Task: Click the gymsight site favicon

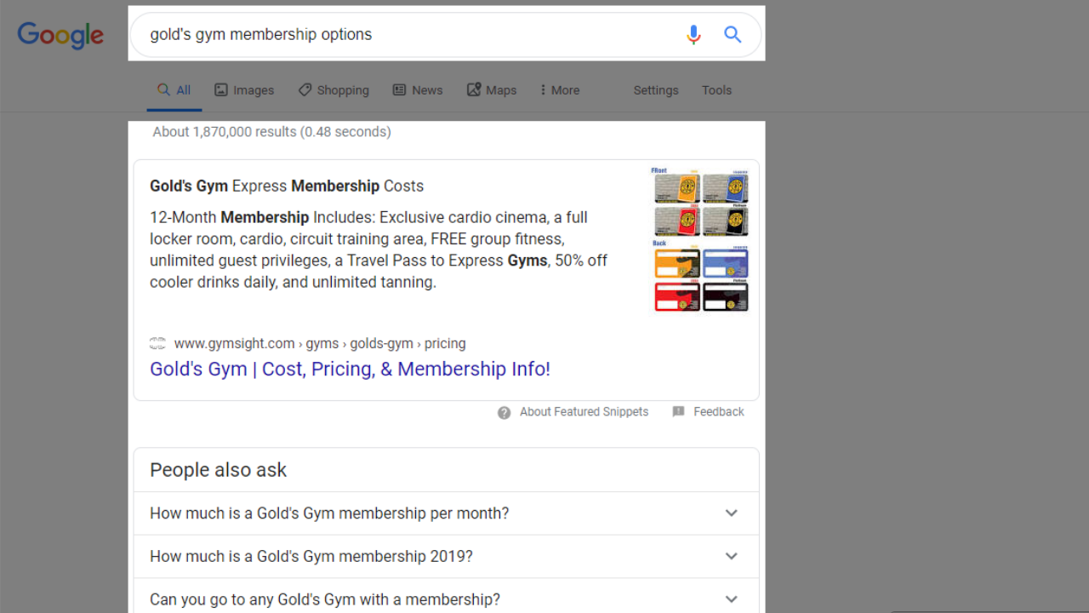Action: (x=157, y=344)
